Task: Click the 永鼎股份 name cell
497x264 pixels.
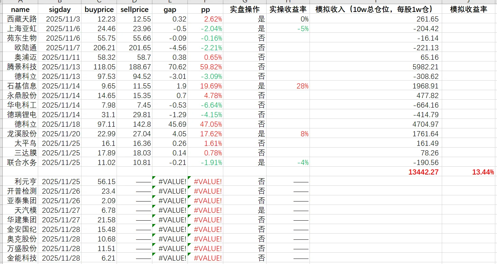Action: [20, 95]
